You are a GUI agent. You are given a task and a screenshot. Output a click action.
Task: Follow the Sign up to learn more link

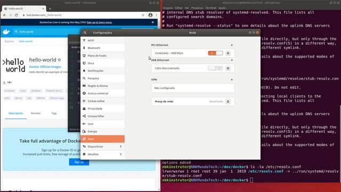(100, 22)
